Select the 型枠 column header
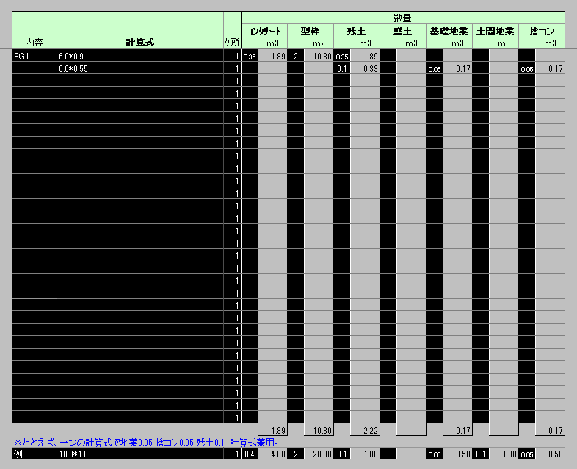 tap(311, 32)
